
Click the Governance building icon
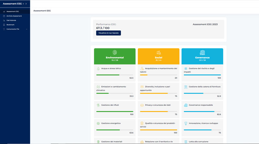[202, 52]
